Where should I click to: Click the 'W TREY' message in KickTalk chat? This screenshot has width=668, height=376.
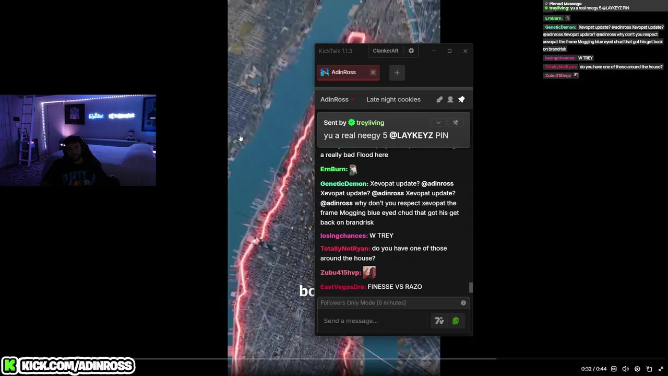coord(381,236)
